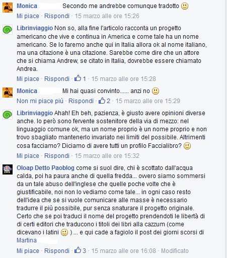This screenshot has width=227, height=258.
Task: Click the thumbs-up icon showing 2 likes
Action: 102,101
